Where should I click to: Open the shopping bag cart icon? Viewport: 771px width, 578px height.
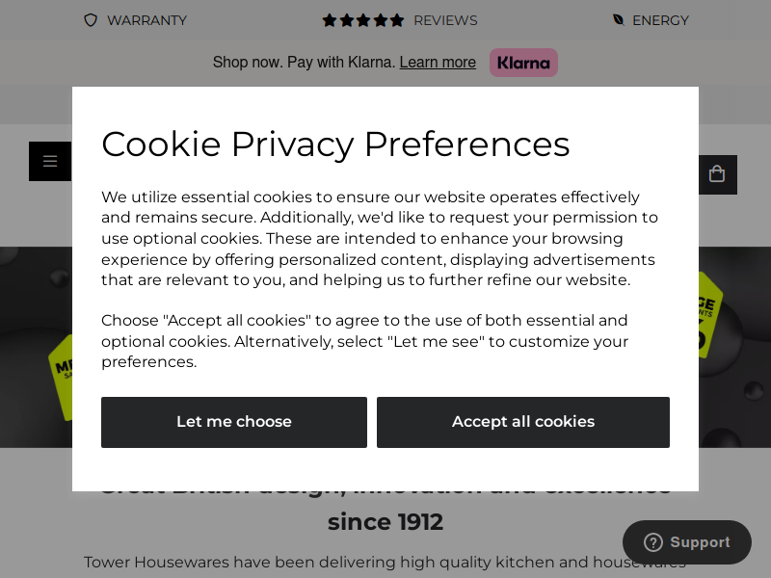pyautogui.click(x=717, y=174)
